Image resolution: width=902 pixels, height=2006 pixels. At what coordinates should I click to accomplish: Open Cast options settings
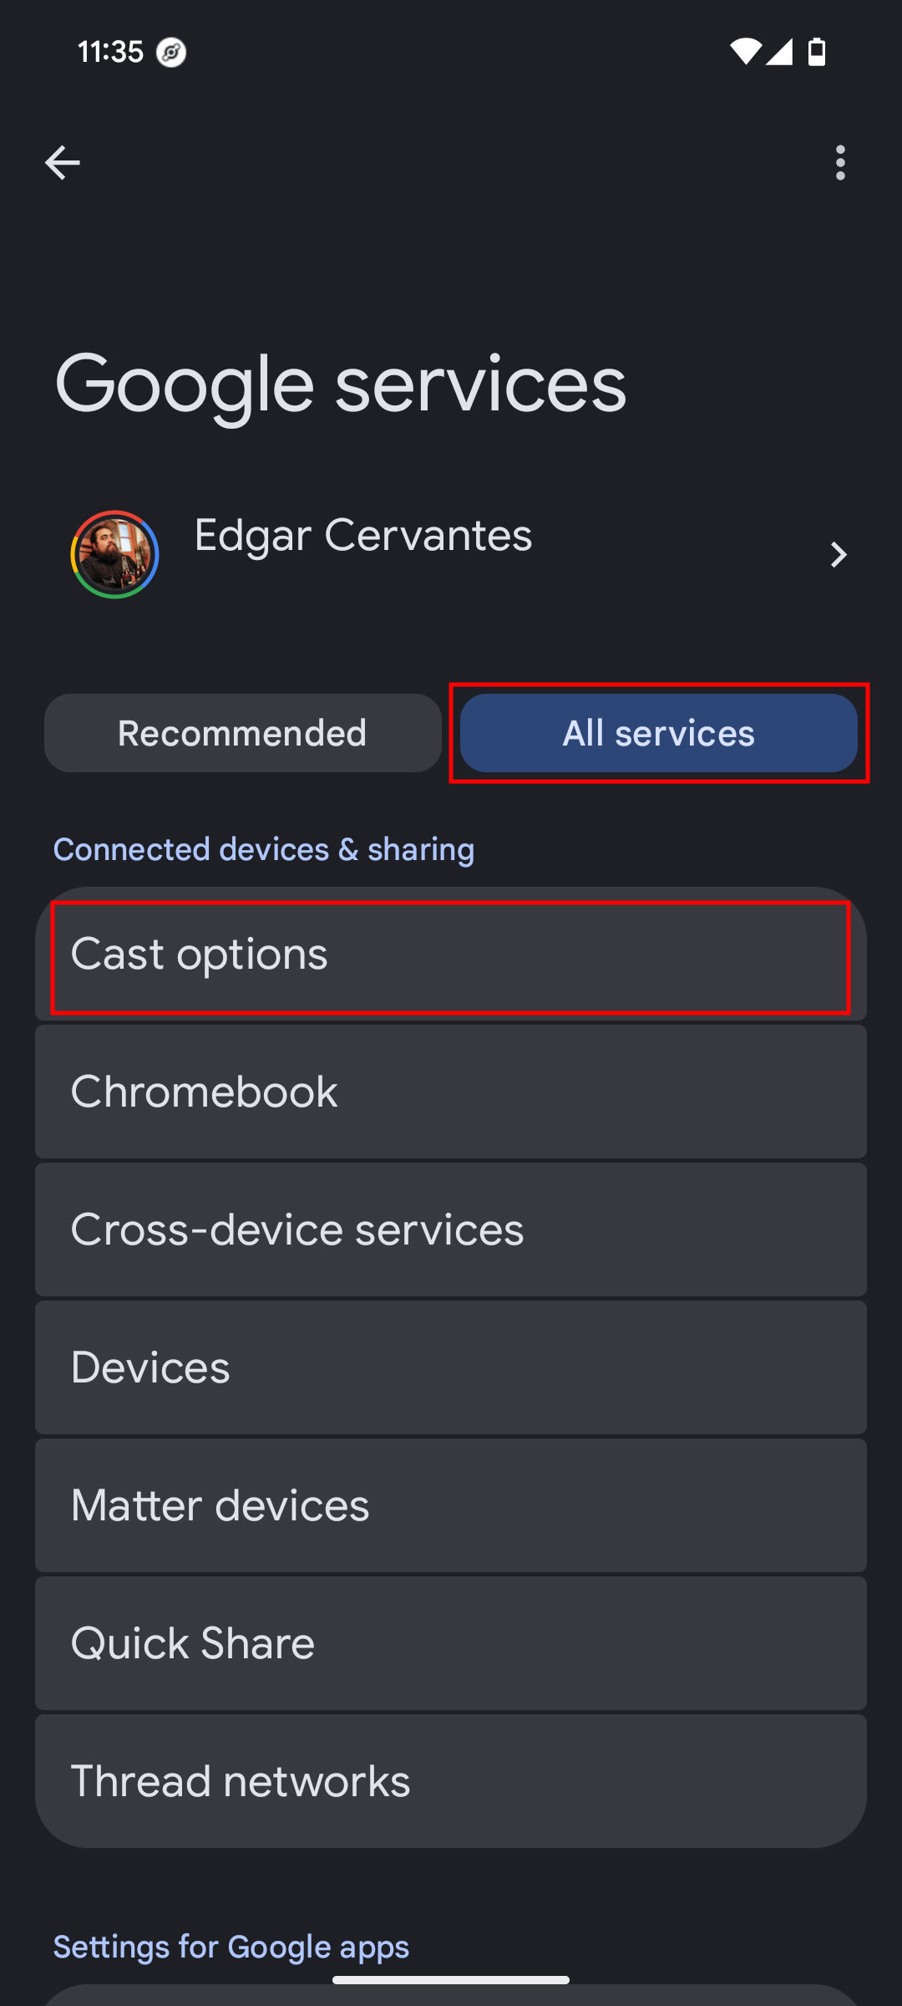click(x=451, y=955)
